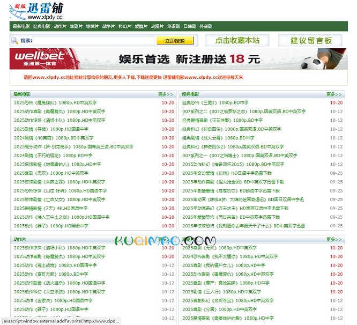Screen dimensions: 357x325
Task: Go to 喜剧片 in the navigation bar
Action: pyautogui.click(x=76, y=26)
